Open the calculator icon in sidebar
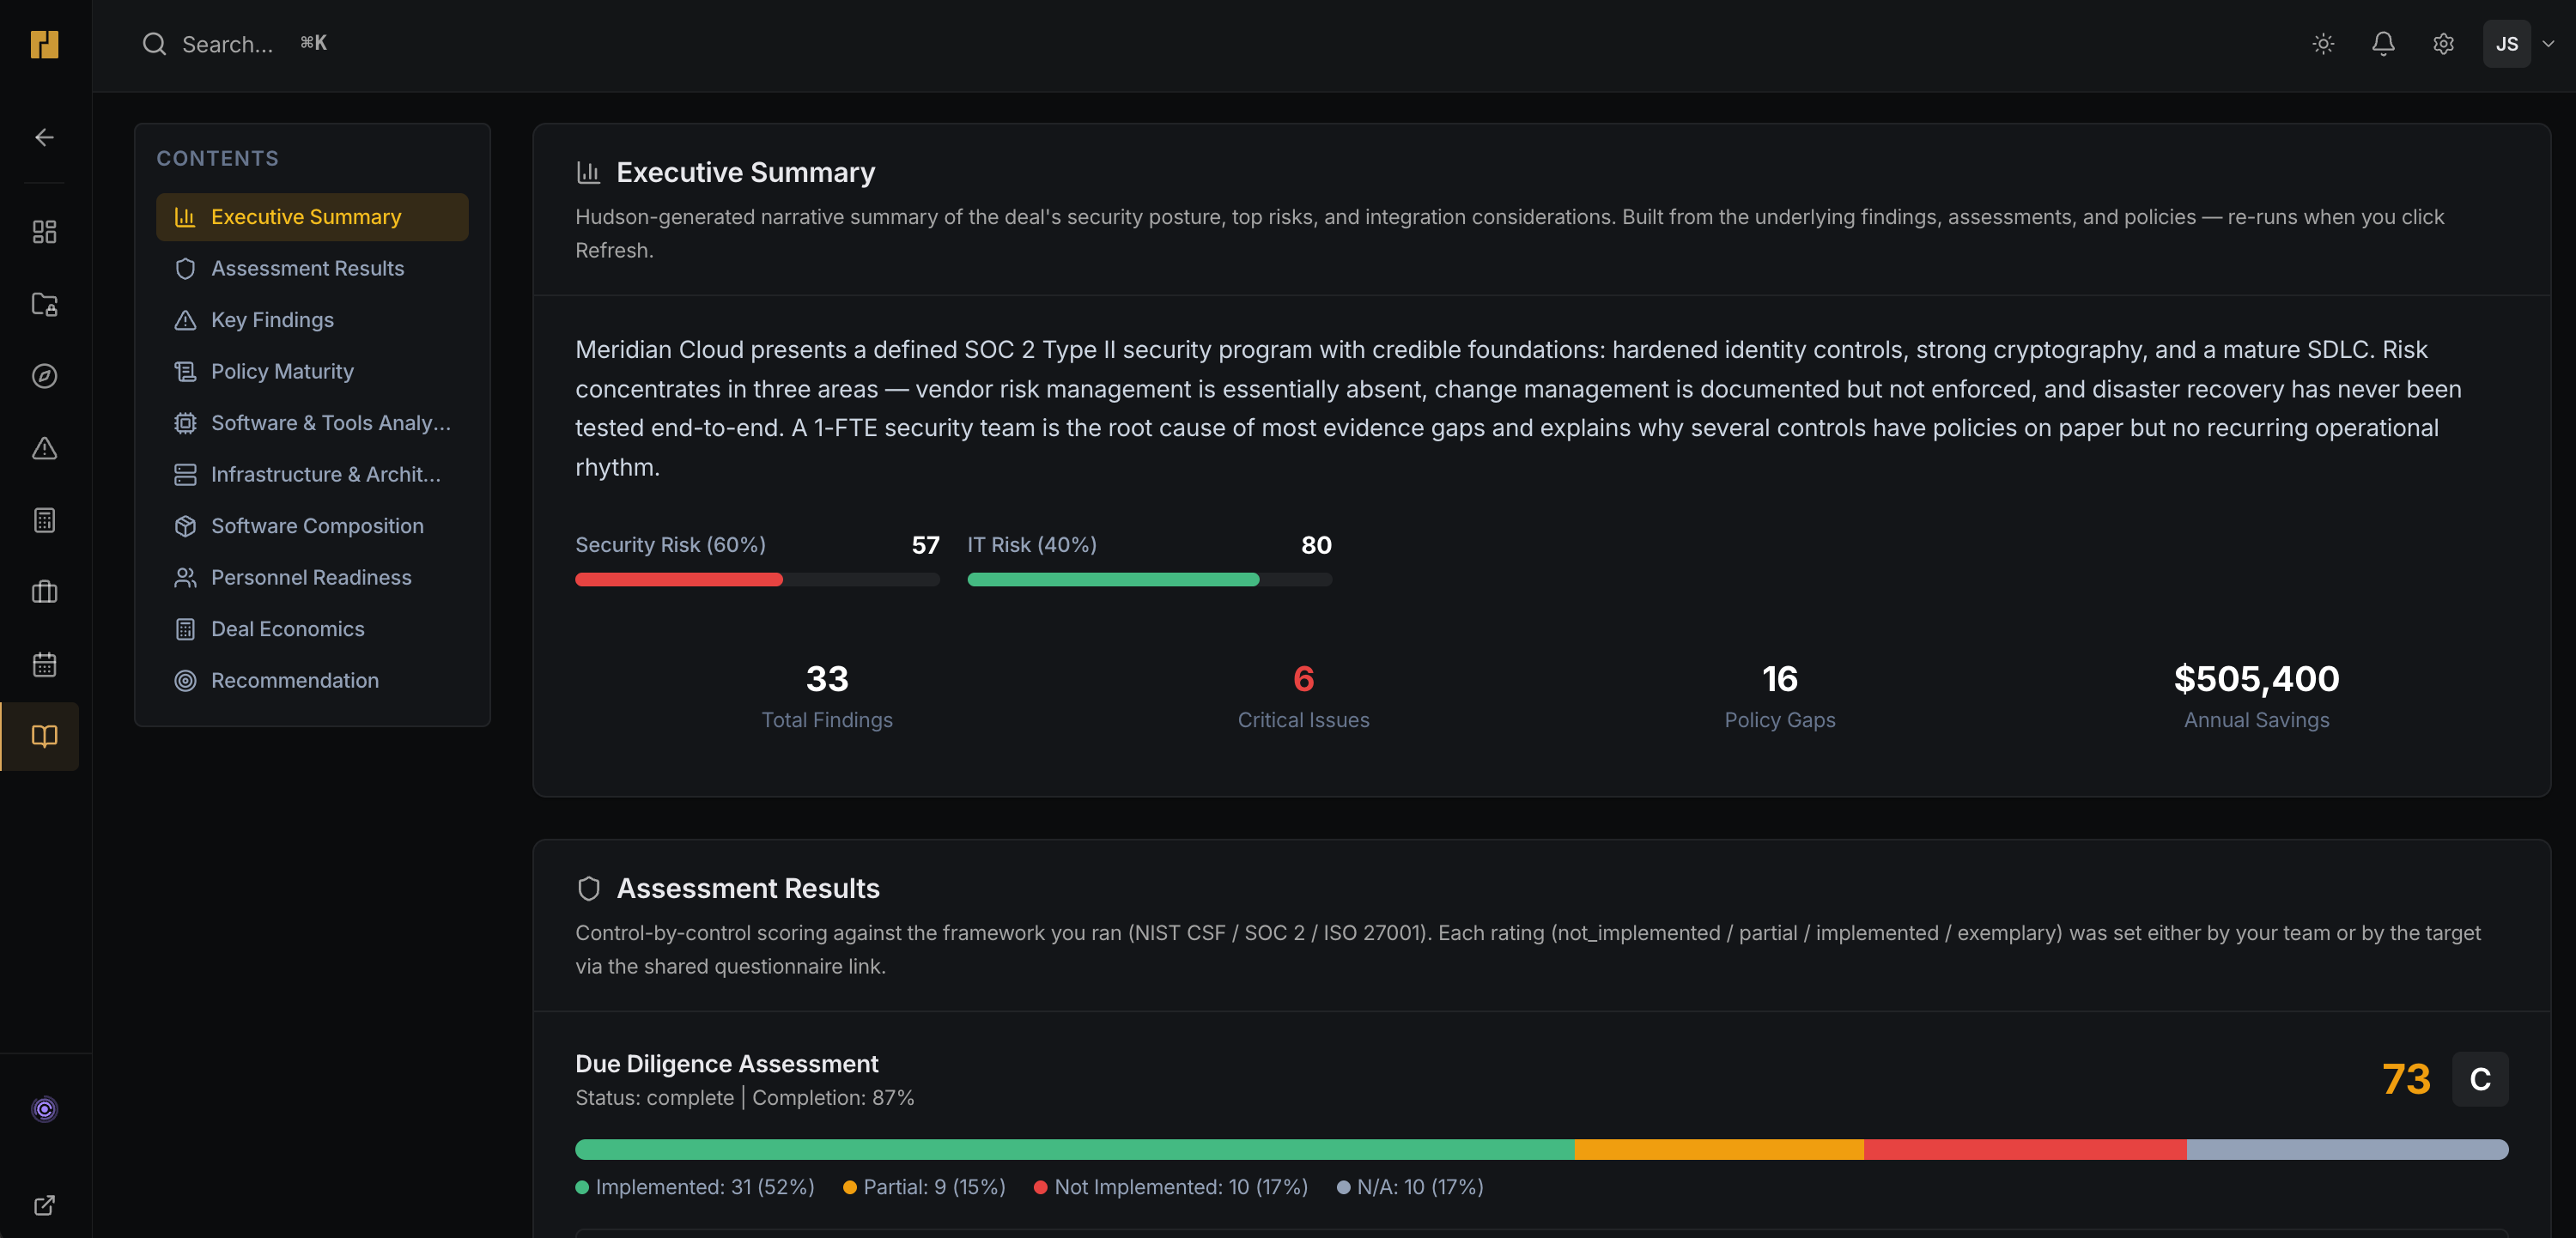Viewport: 2576px width, 1238px height. pyautogui.click(x=44, y=520)
